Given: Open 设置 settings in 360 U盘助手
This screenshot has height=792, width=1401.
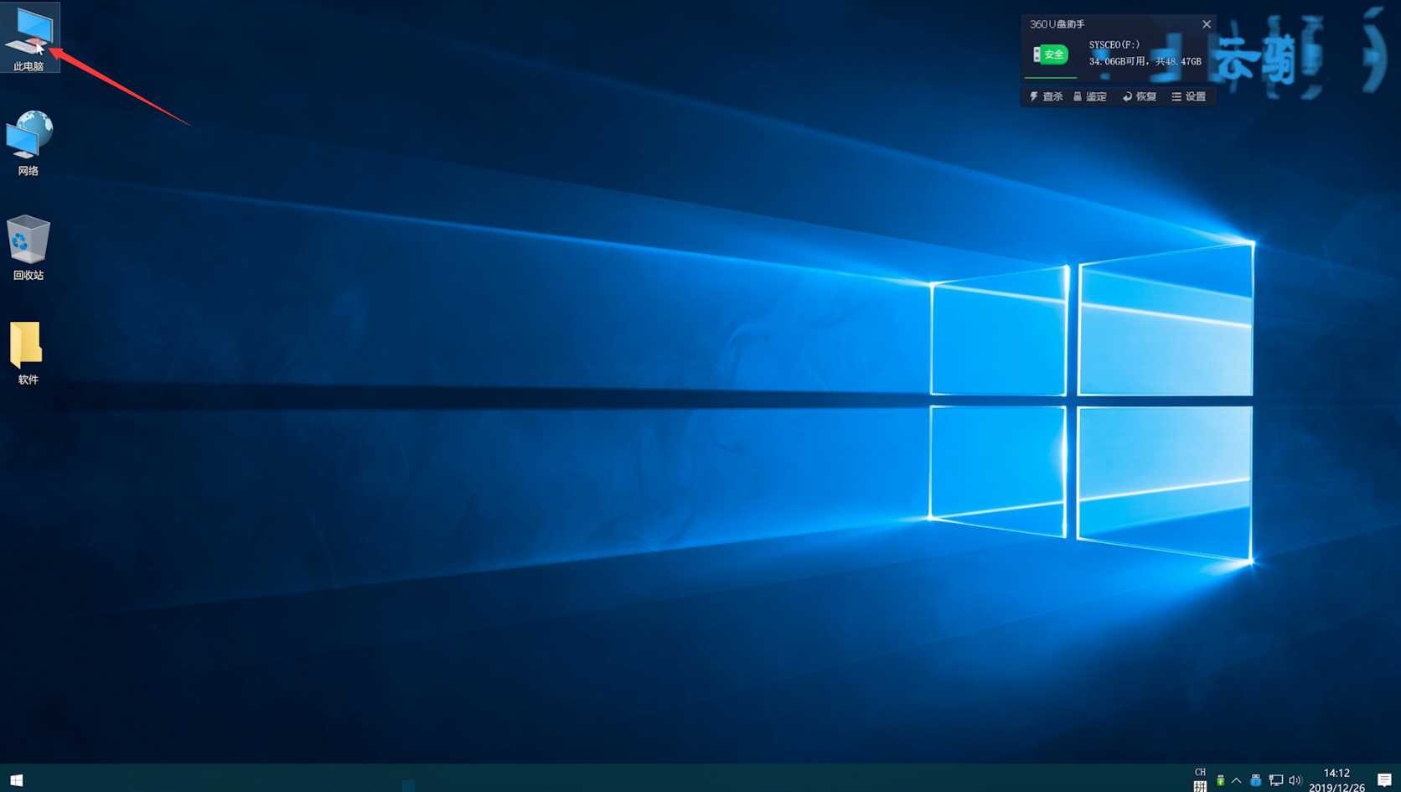Looking at the screenshot, I should tap(1189, 96).
